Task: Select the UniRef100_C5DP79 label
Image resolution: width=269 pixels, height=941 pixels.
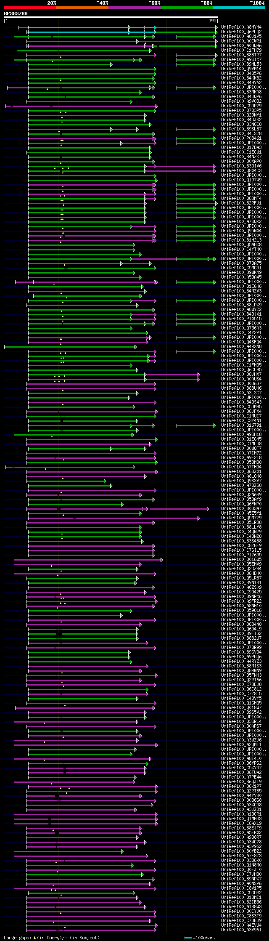Action: [241, 106]
